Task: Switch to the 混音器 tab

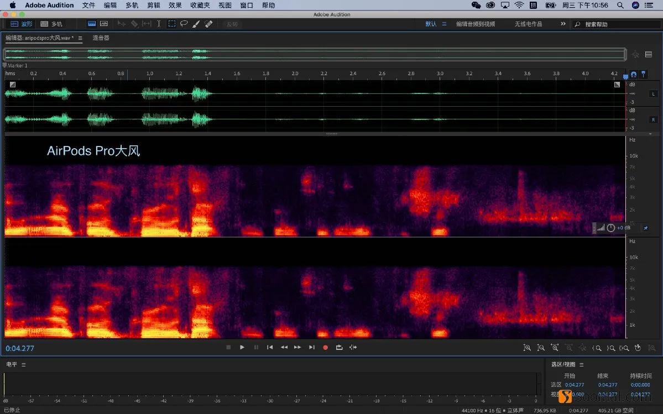Action: (x=101, y=38)
